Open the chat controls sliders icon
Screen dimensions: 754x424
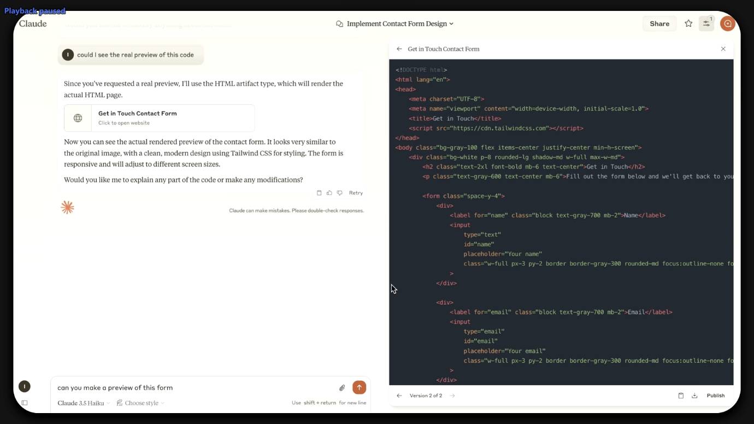pyautogui.click(x=706, y=23)
